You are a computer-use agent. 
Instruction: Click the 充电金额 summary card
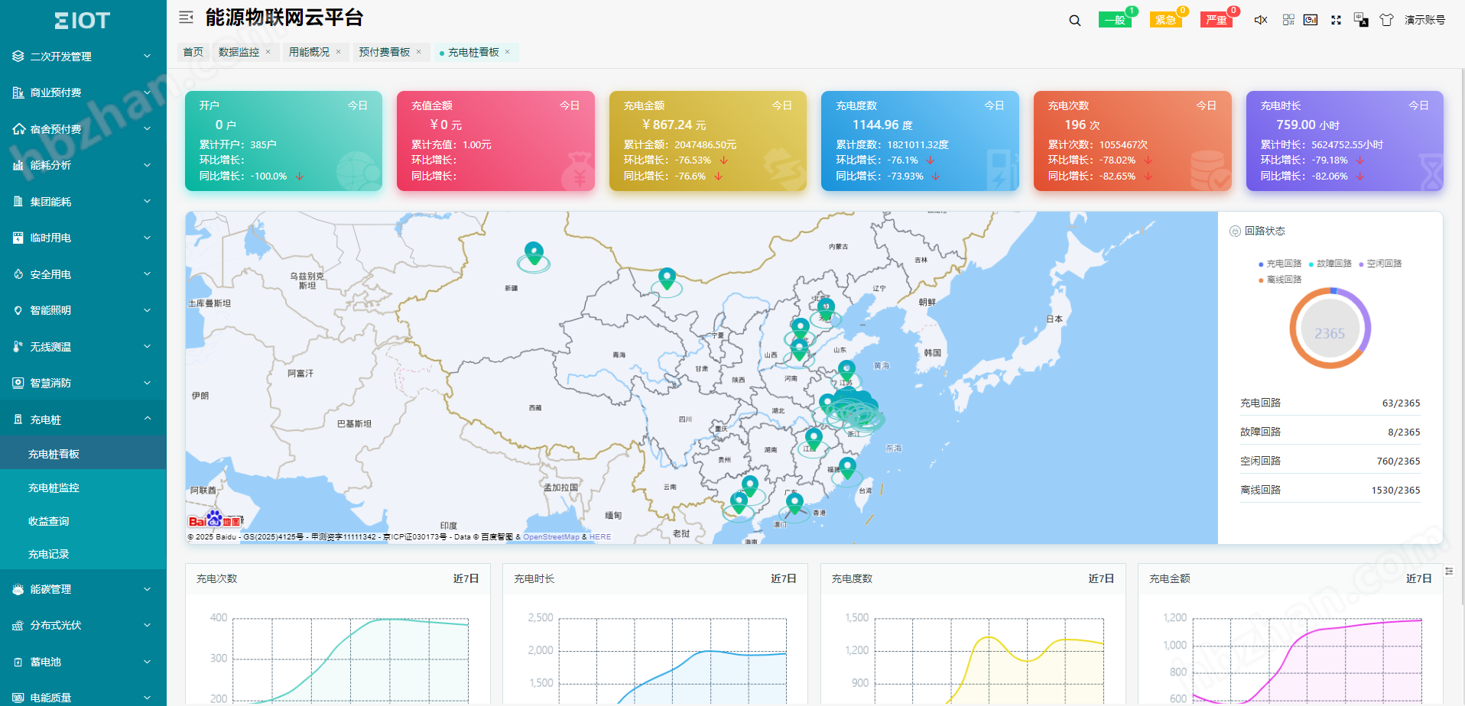tap(707, 141)
